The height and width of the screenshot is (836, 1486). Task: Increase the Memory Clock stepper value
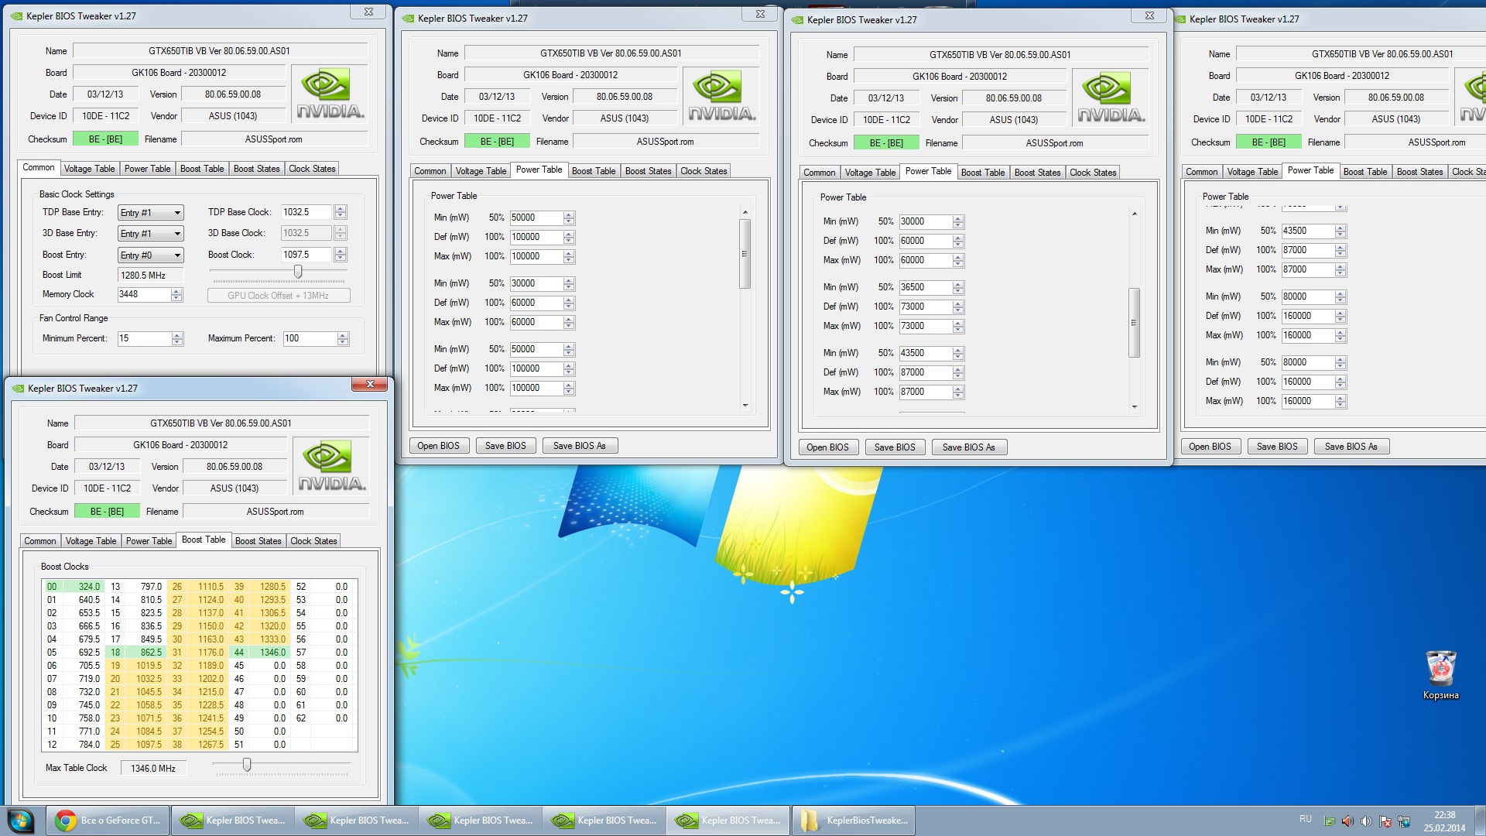(x=176, y=291)
